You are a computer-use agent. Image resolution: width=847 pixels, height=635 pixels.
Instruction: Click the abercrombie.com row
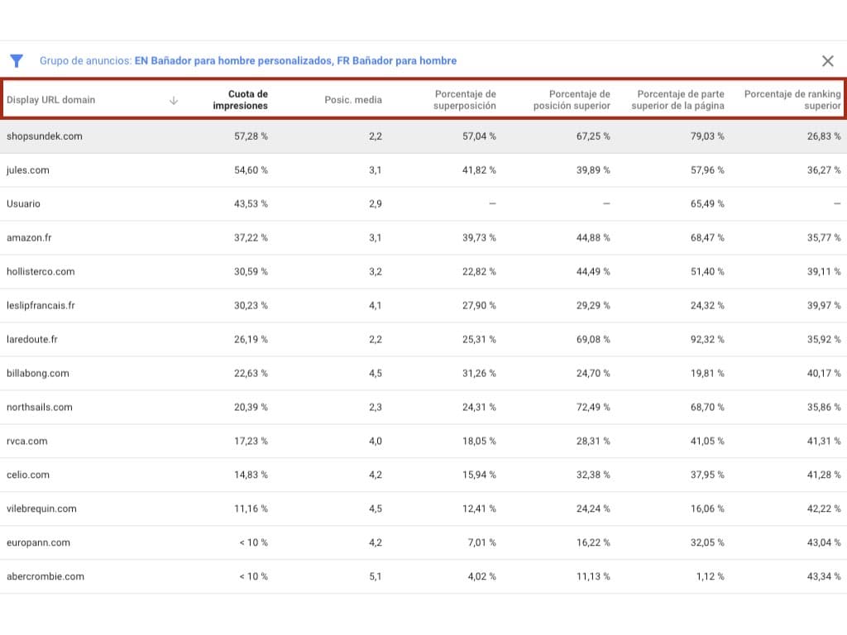tap(45, 576)
